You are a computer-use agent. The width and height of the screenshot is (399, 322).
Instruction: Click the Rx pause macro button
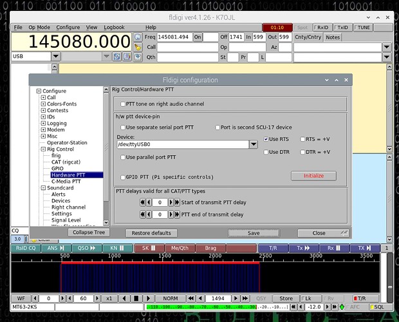click(x=335, y=248)
